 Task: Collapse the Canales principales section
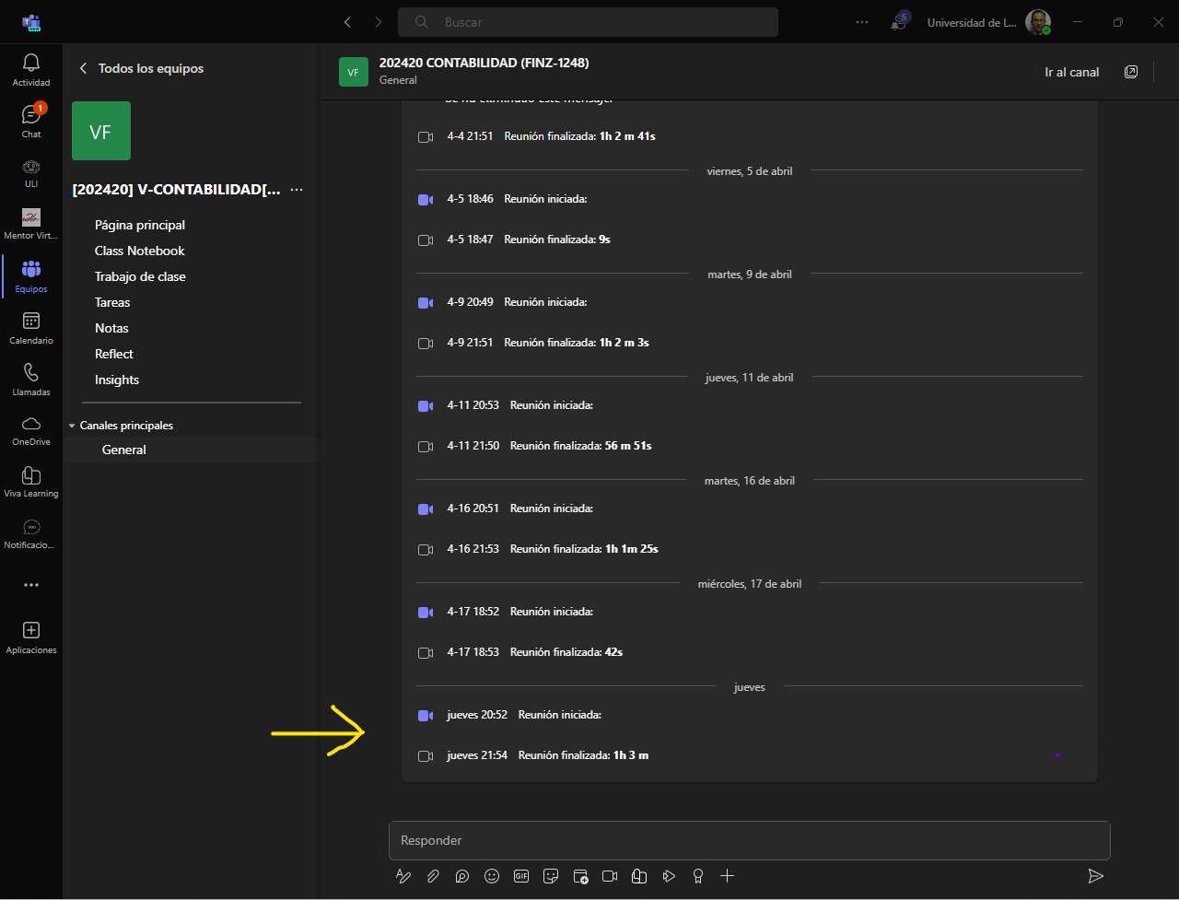(72, 426)
